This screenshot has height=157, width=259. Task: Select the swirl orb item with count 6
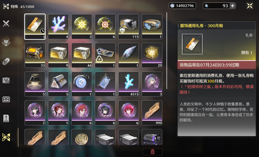point(105,26)
